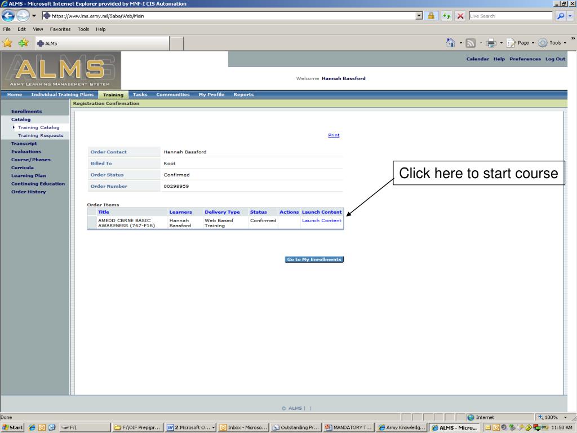The image size is (577, 433).
Task: Click the Preferences link
Action: click(525, 59)
